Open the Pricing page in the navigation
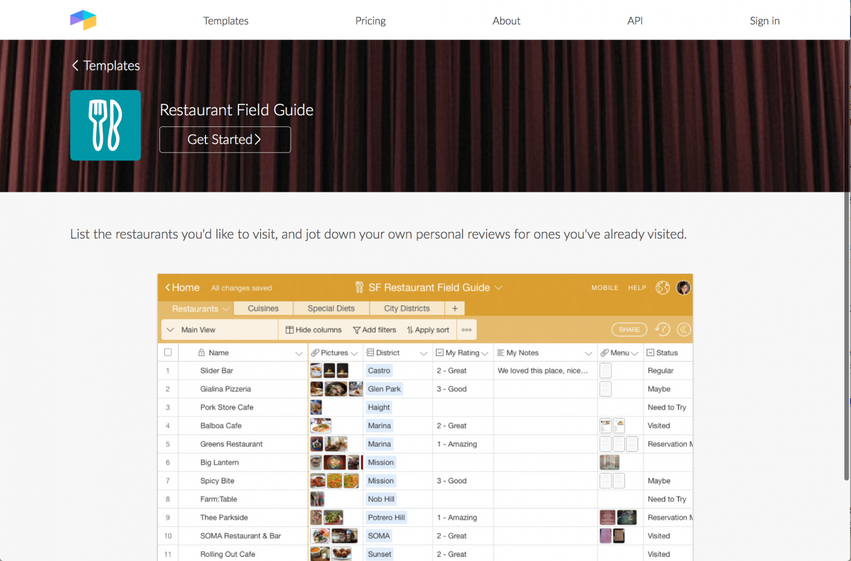851x561 pixels. (370, 21)
